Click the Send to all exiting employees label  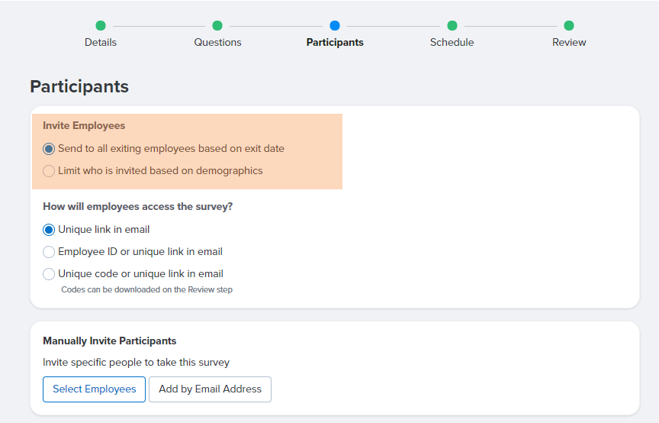click(x=171, y=149)
